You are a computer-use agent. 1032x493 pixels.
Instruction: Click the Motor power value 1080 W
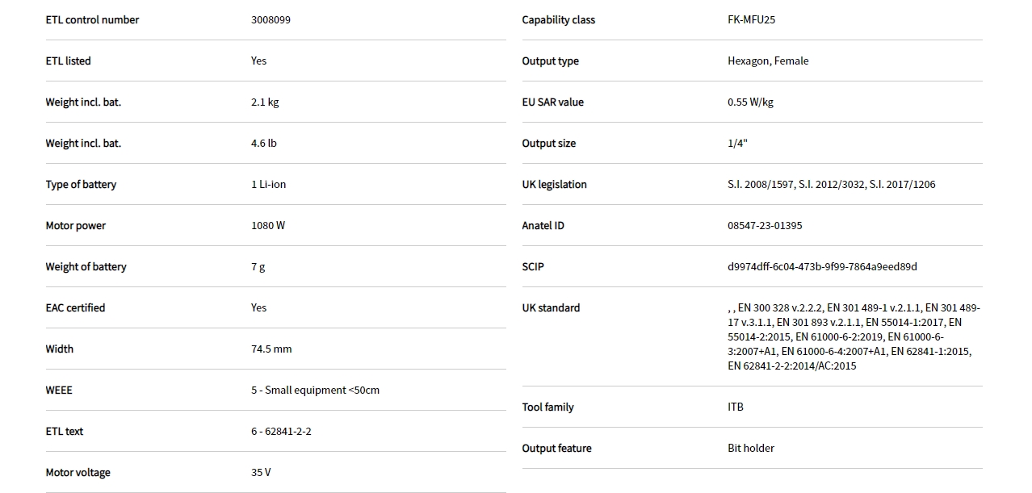tap(268, 226)
